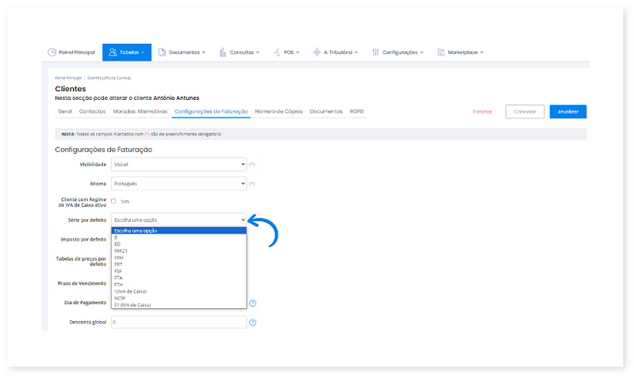
Task: Collapse the Série por defeito dropdown
Action: click(x=179, y=219)
